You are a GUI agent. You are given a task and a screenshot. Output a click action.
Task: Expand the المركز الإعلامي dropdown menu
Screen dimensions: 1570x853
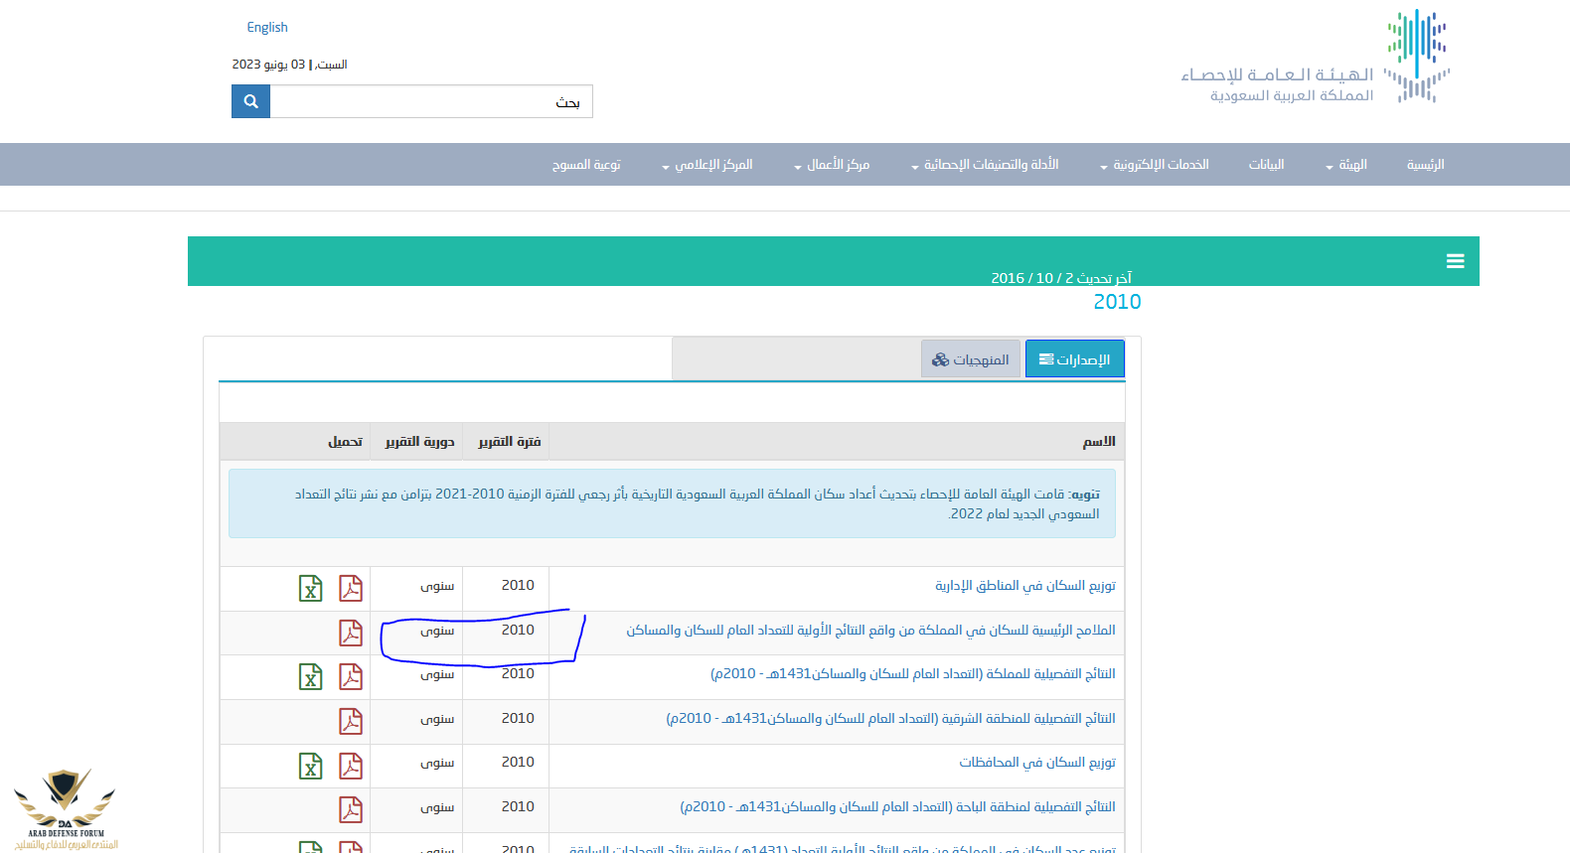[x=707, y=165]
